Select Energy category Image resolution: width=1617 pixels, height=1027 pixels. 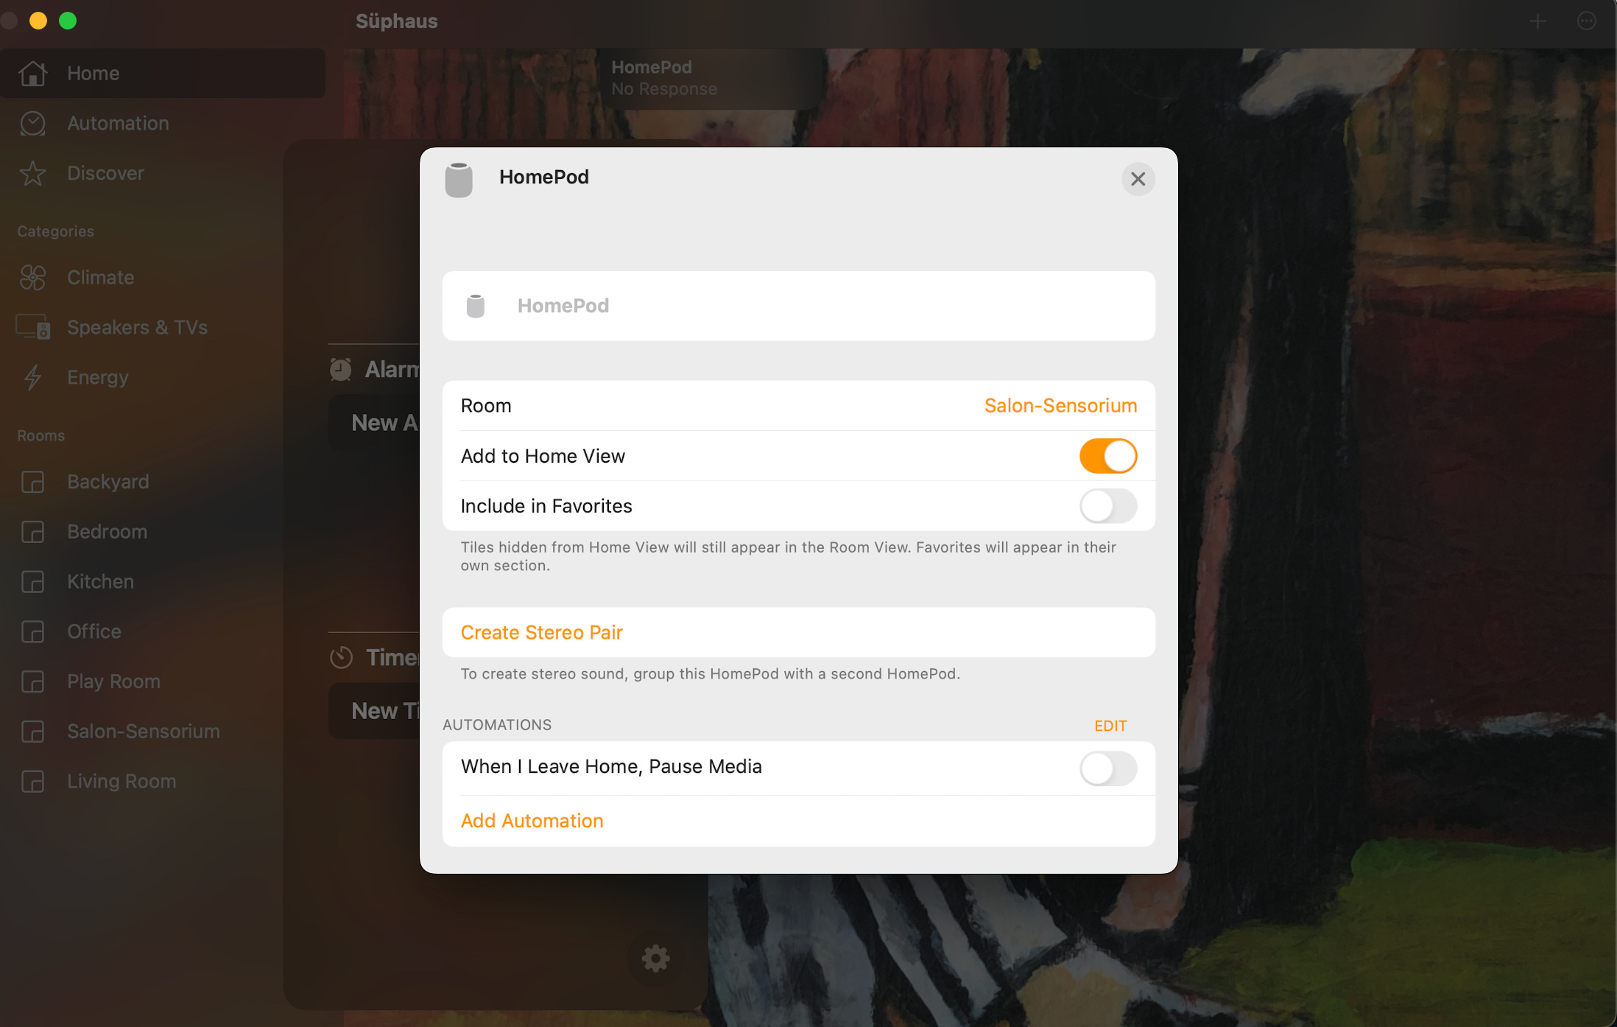[x=163, y=378]
